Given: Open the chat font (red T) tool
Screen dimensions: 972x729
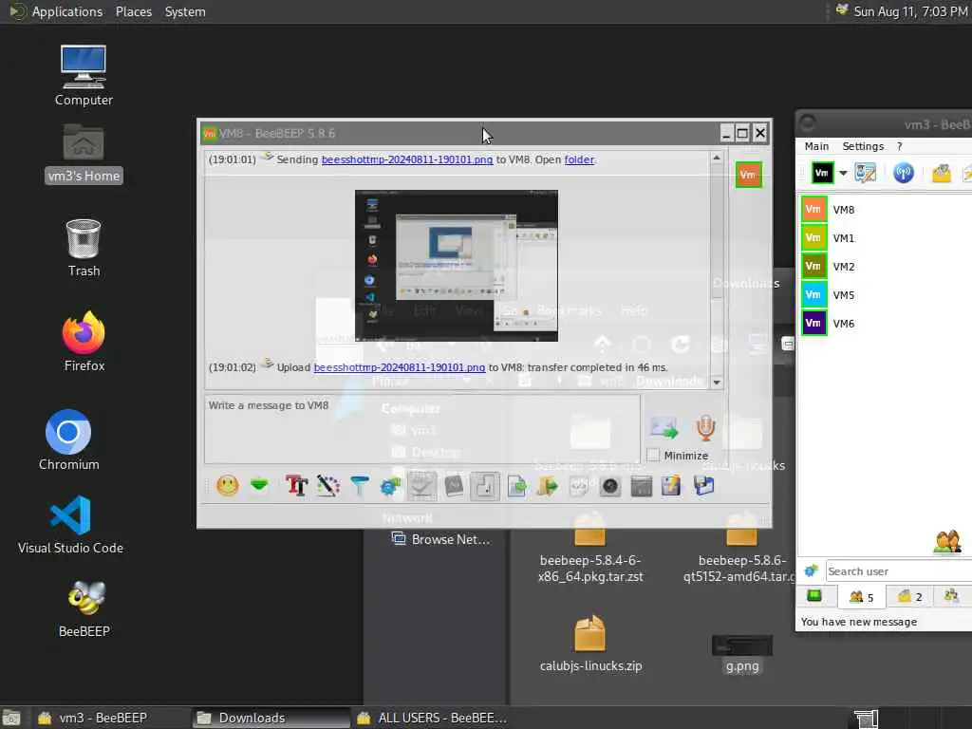Looking at the screenshot, I should click(x=296, y=485).
